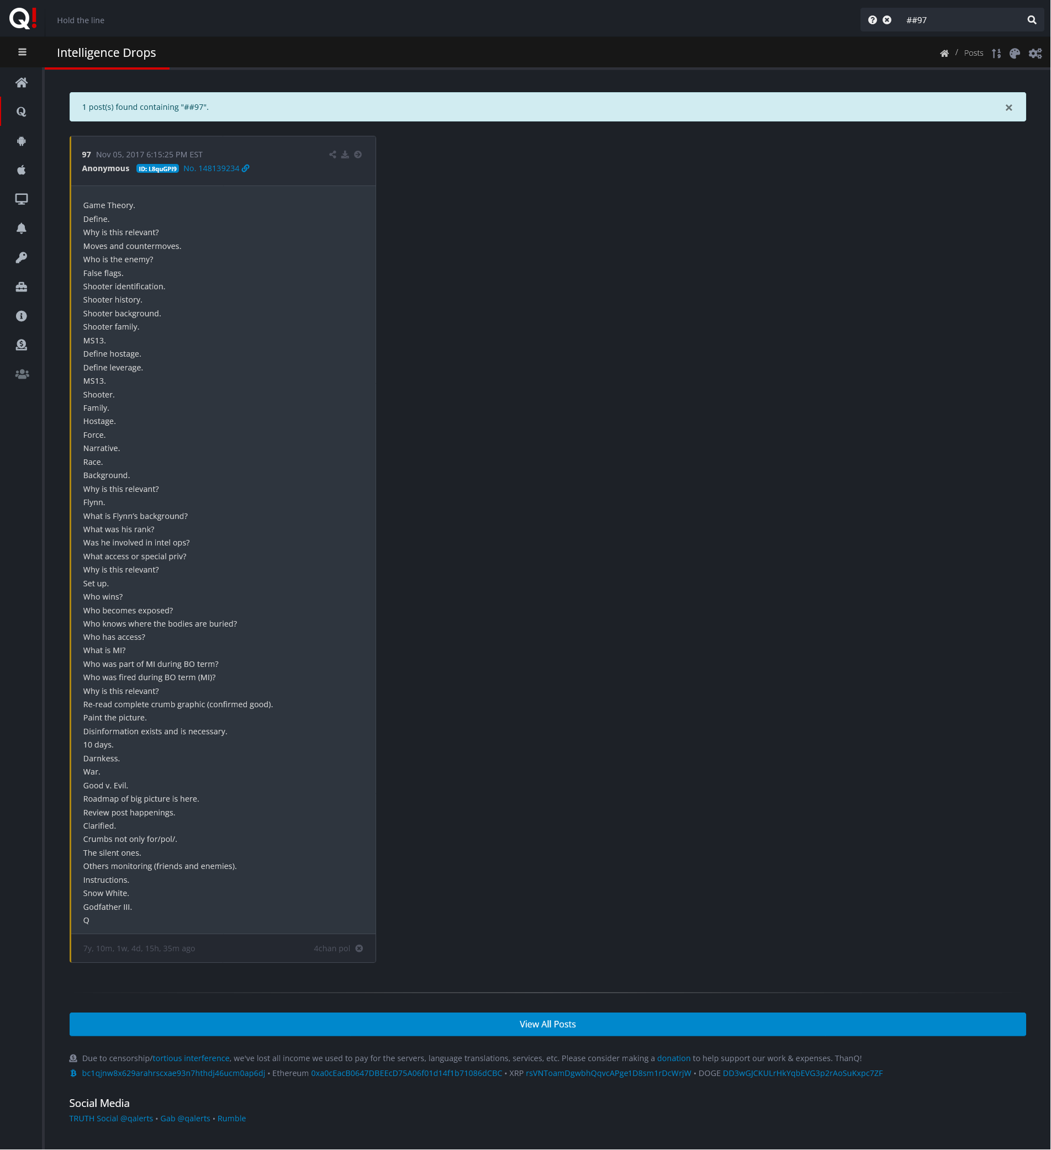Share post 97 with share icon

point(332,155)
